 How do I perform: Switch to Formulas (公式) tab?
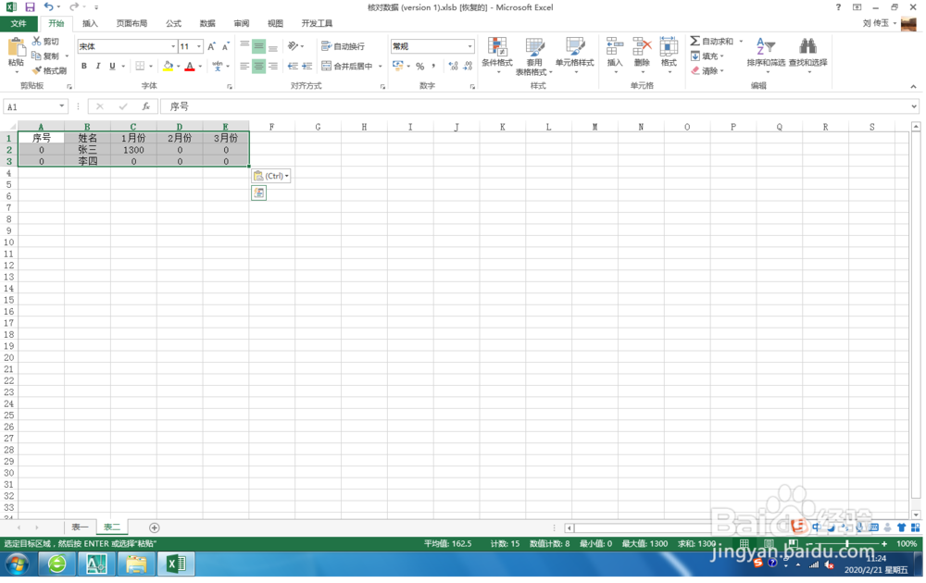point(174,23)
